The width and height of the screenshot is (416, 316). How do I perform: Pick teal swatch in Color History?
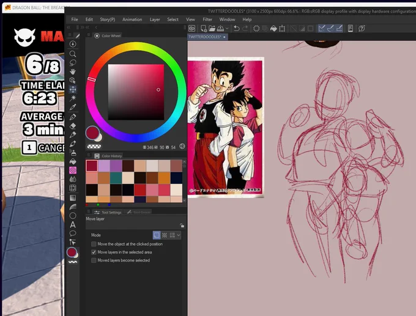click(116, 178)
